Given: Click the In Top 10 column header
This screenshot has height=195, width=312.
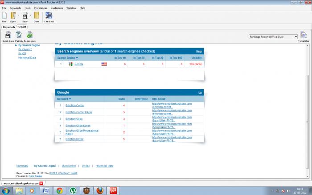Looking at the screenshot, I should click(x=120, y=58).
